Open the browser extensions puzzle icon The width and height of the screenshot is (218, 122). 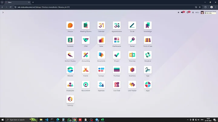(206, 7)
